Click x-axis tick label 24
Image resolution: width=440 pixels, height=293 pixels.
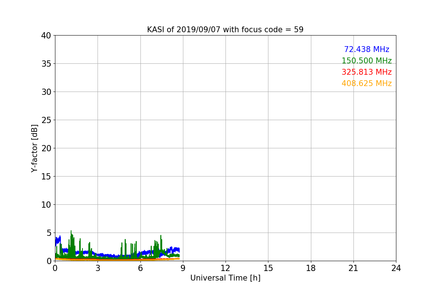(x=396, y=268)
